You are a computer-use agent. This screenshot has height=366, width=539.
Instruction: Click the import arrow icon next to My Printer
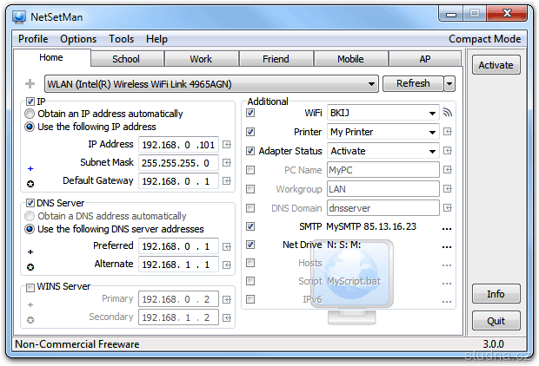pos(447,132)
